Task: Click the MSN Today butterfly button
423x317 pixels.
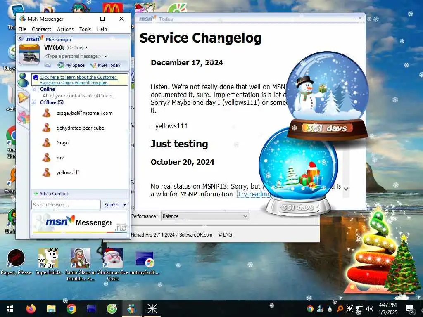Action: tap(105, 65)
